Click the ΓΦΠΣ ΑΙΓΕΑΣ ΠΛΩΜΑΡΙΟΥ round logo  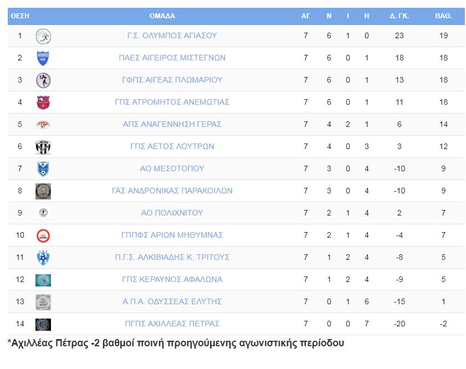43,80
